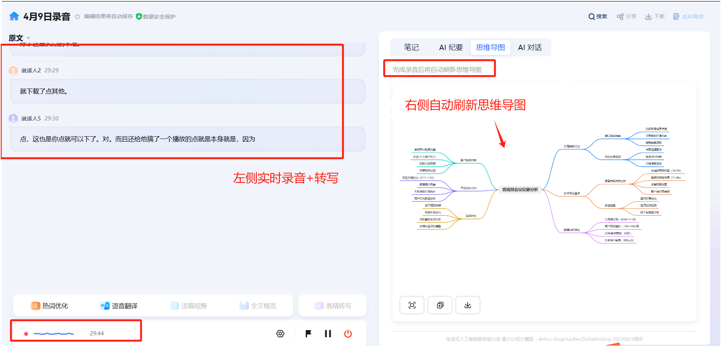Open 语音翻译
The image size is (726, 360).
click(x=119, y=306)
